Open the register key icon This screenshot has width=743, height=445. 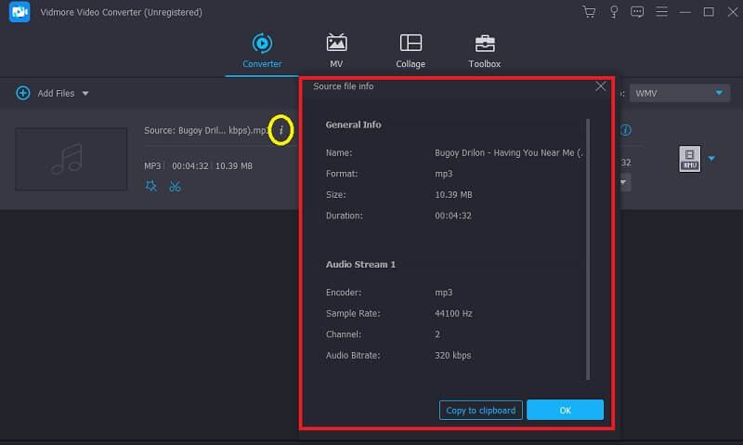(x=613, y=12)
